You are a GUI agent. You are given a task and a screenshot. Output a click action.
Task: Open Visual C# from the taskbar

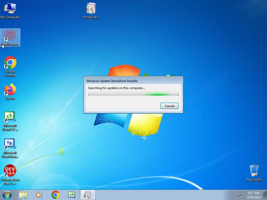72,195
